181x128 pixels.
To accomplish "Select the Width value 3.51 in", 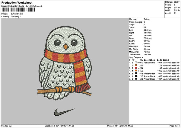I will 177,10.
